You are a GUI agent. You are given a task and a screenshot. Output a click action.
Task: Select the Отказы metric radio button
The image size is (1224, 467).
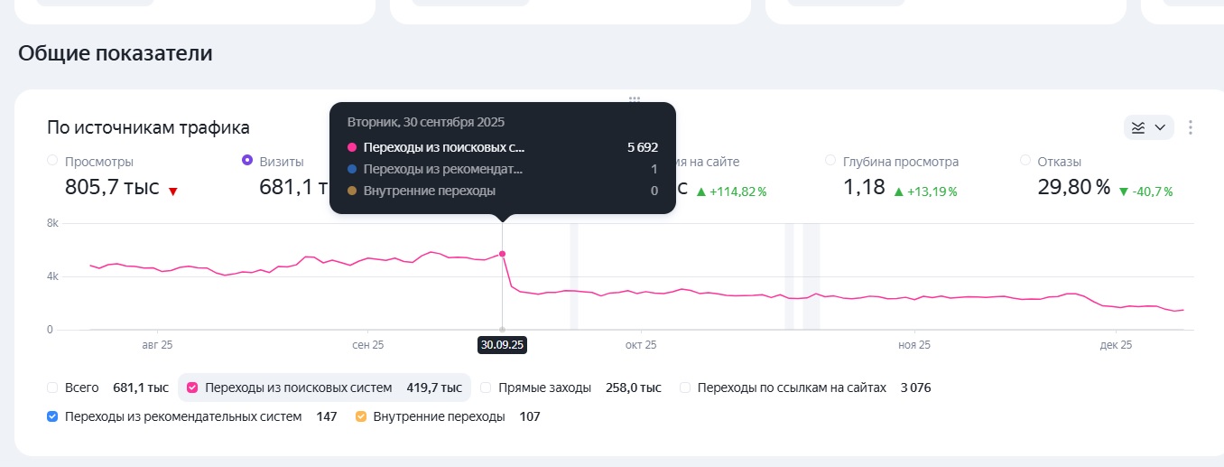click(x=1025, y=161)
